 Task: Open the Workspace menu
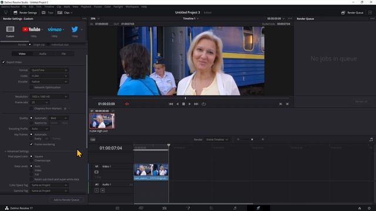[132, 6]
